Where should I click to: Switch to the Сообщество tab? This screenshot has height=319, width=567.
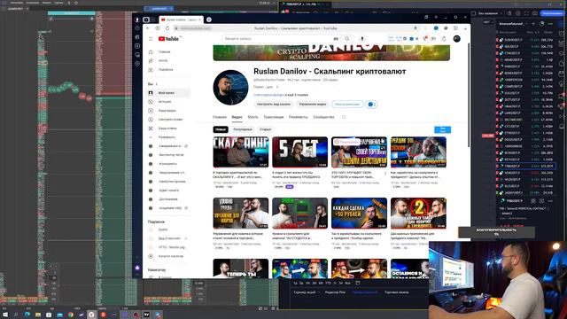323,117
